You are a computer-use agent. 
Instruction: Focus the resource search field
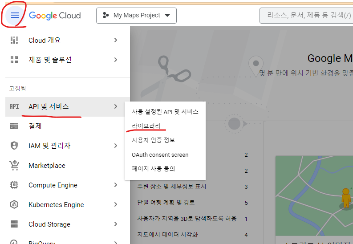coord(306,16)
